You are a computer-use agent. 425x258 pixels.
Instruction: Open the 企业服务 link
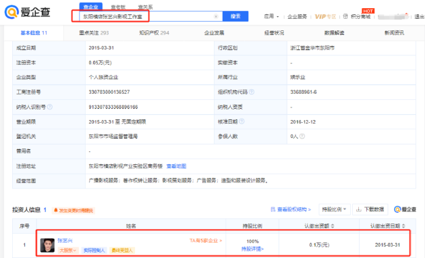(297, 17)
